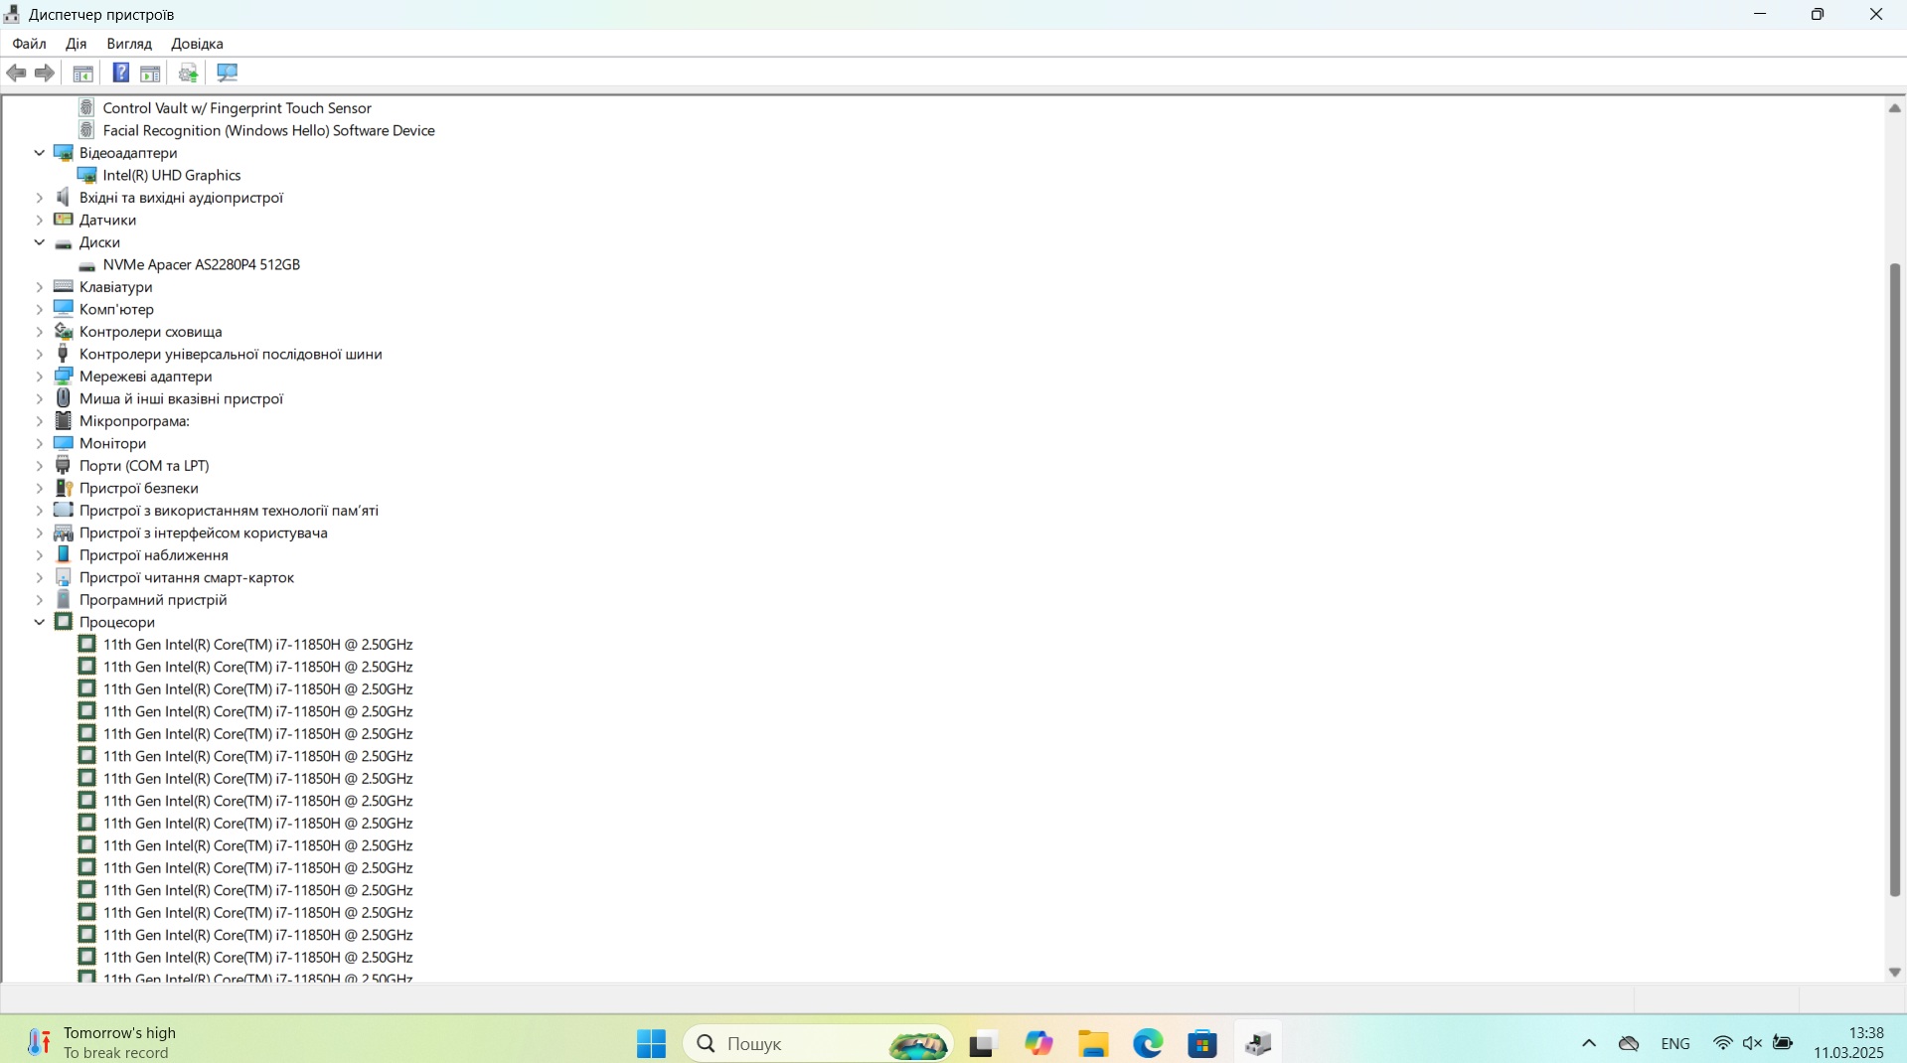
Task: Click the battery tray icon
Action: pyautogui.click(x=1783, y=1043)
